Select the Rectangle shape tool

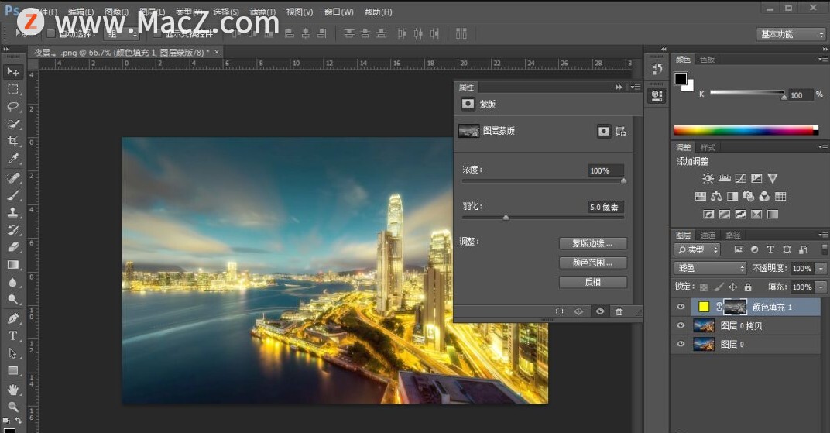point(12,370)
